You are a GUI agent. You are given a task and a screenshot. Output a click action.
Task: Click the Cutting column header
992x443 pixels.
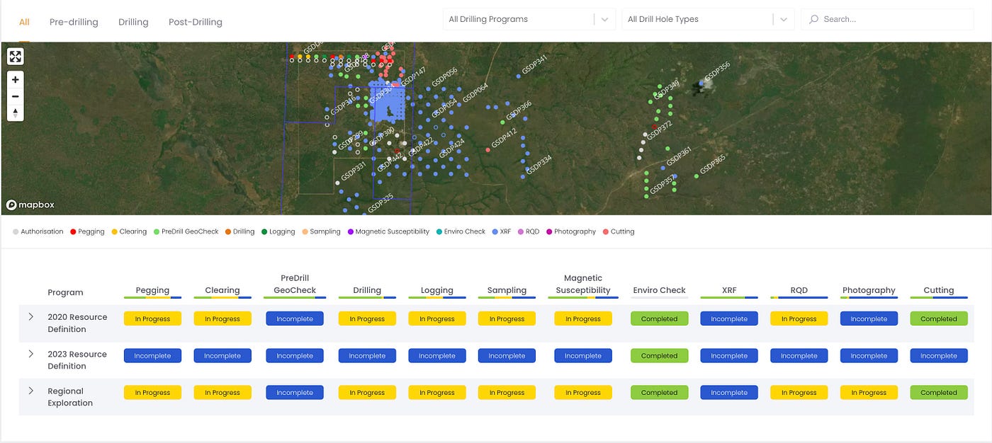[939, 290]
